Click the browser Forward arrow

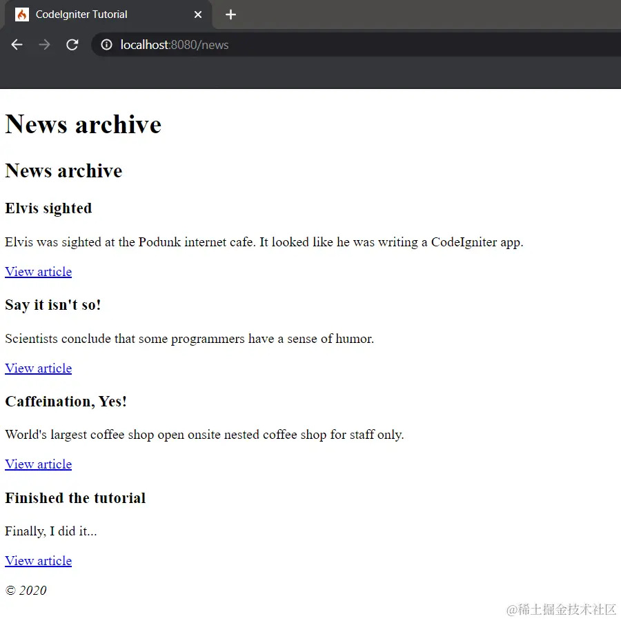tap(44, 45)
